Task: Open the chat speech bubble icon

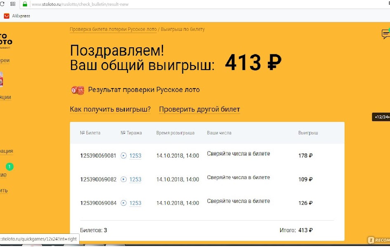Action: [385, 34]
